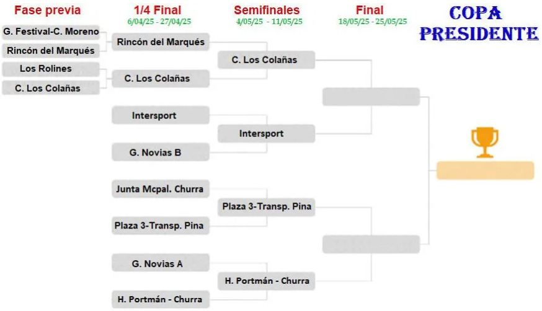Open the Fase previa heading
This screenshot has width=542, height=311.
point(47,10)
